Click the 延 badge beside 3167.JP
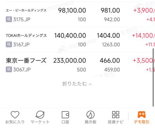 (x=9, y=44)
